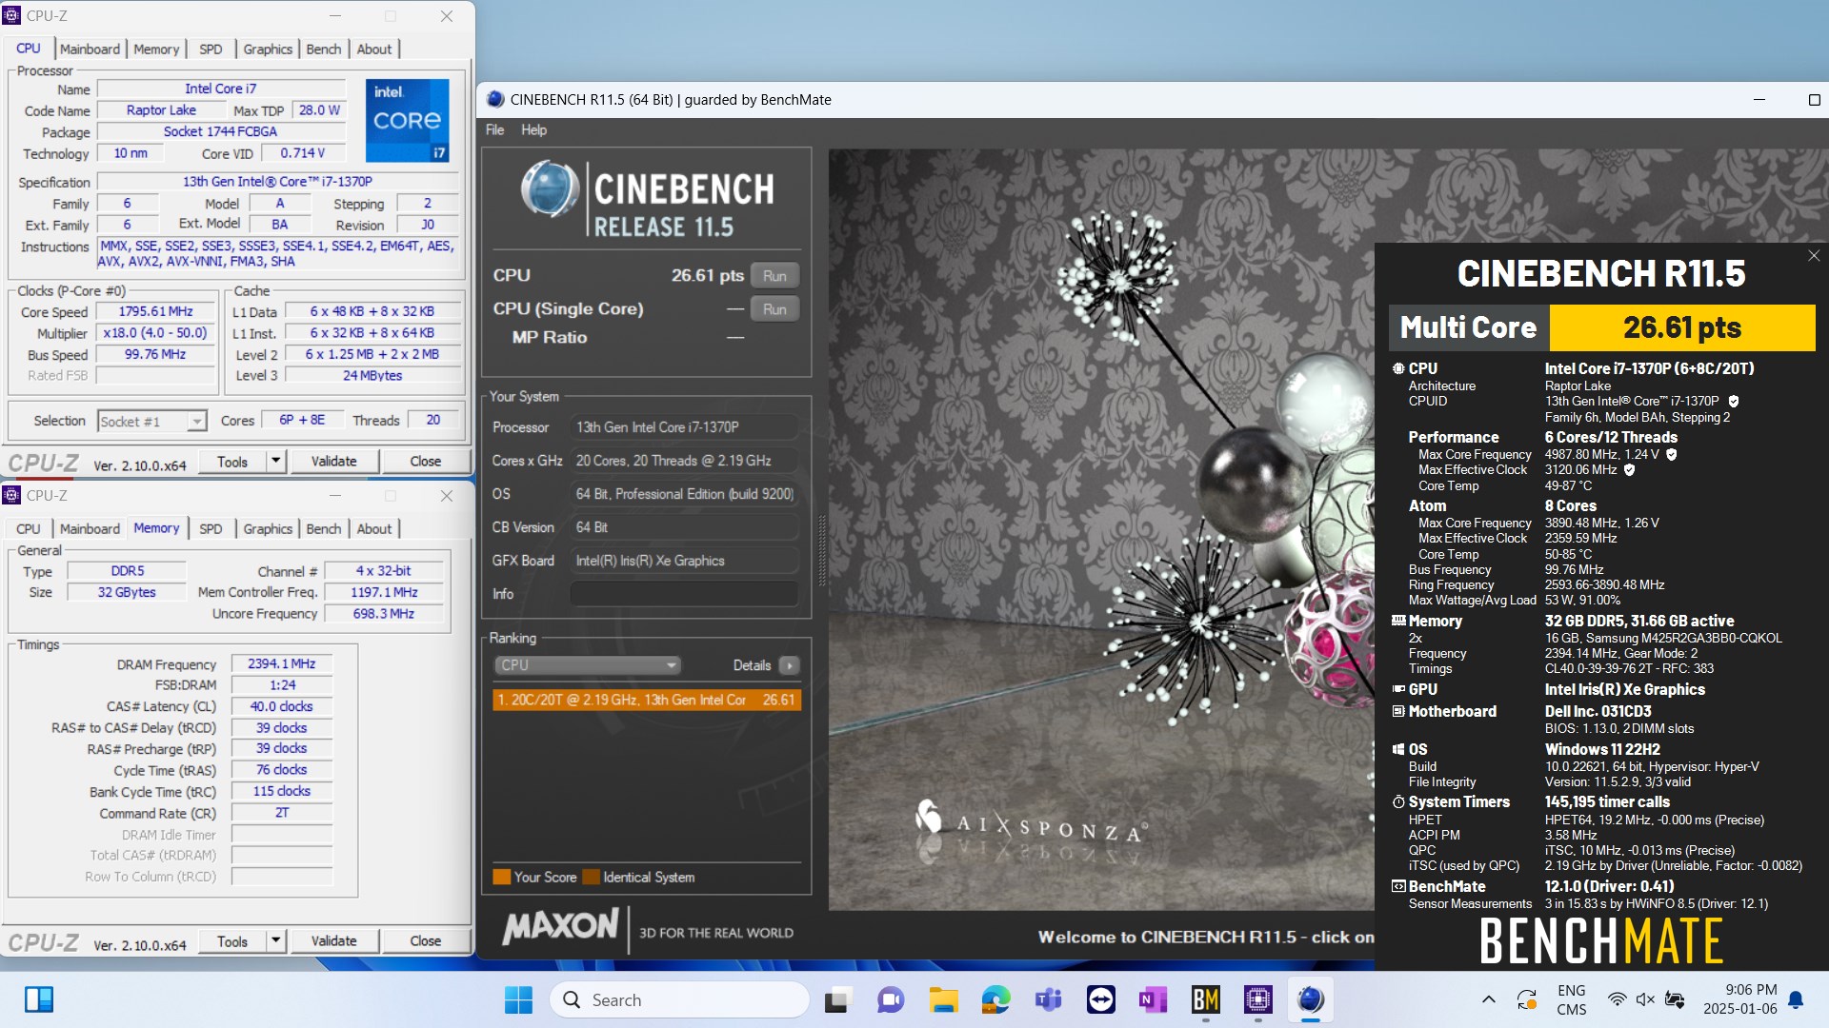
Task: Switch to CPU tab in bottom CPU-Z window
Action: [x=29, y=529]
